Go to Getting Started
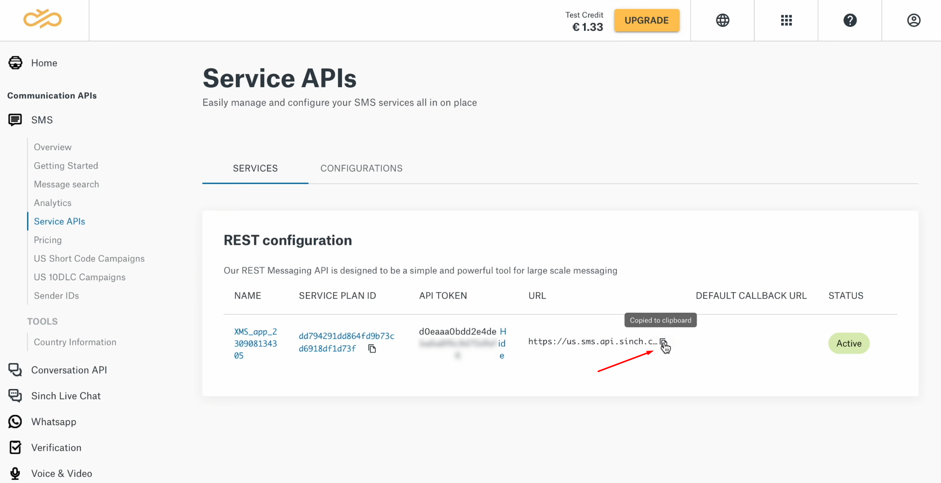941x483 pixels. click(x=66, y=166)
